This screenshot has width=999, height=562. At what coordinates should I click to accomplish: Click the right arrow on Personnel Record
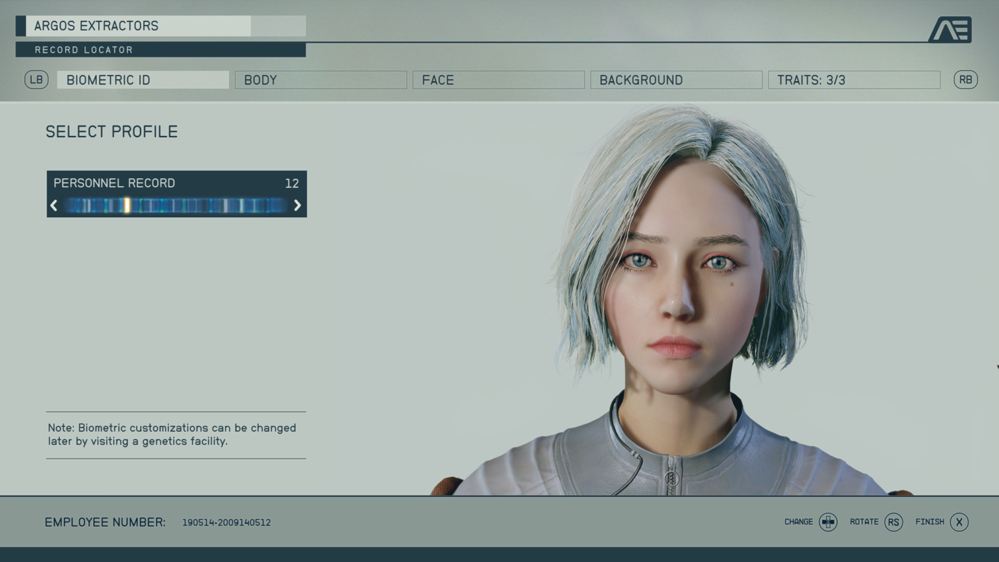298,205
